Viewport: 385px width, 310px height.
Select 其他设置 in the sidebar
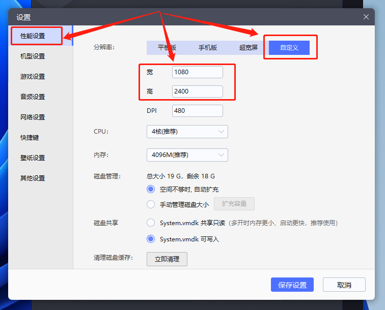[33, 178]
